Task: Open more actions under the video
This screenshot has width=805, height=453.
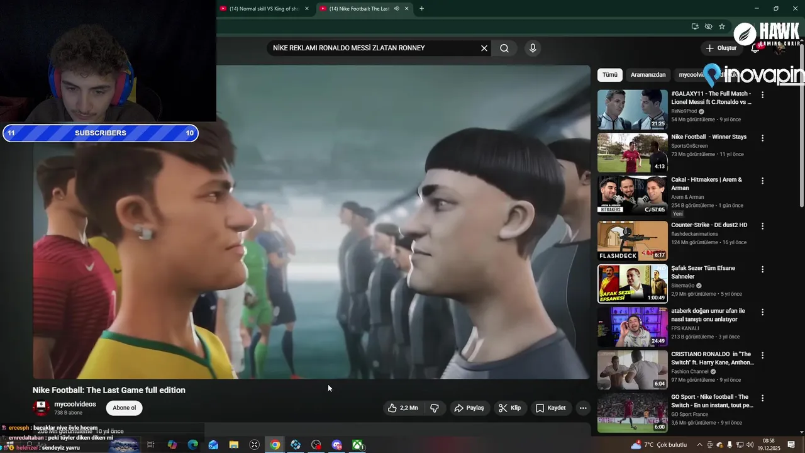Action: coord(583,408)
